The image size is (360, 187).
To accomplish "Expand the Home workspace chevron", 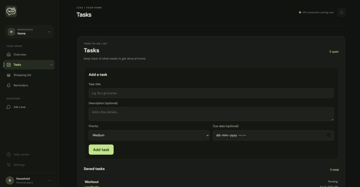I will [x=49, y=32].
